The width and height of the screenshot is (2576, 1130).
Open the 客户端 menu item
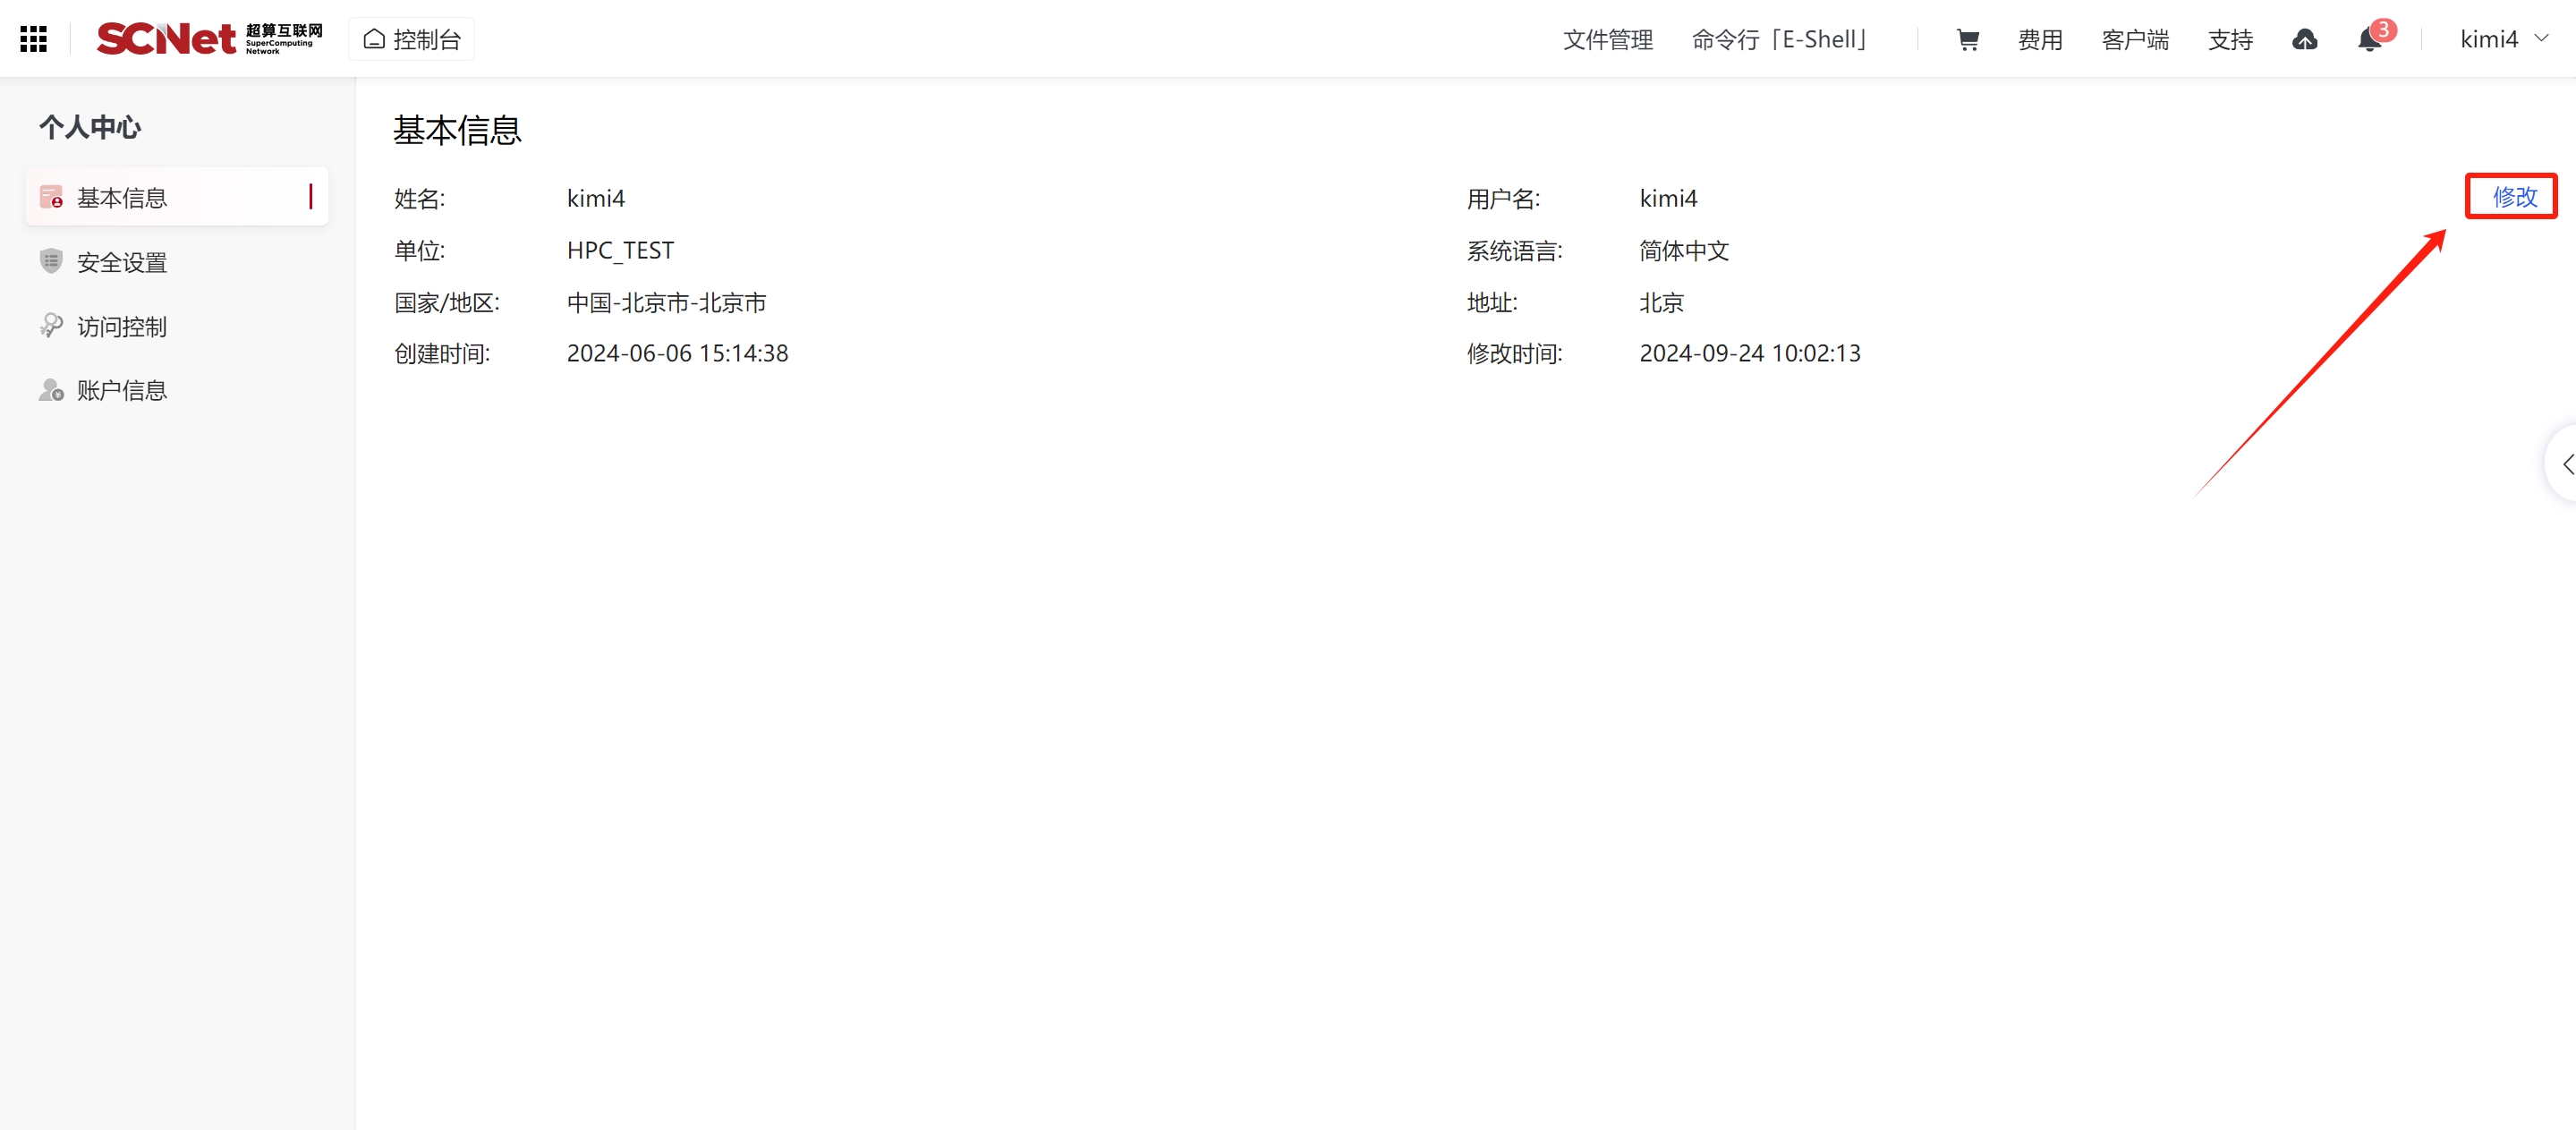pos(2134,39)
